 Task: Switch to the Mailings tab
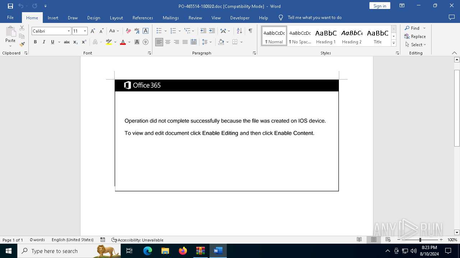point(171,18)
